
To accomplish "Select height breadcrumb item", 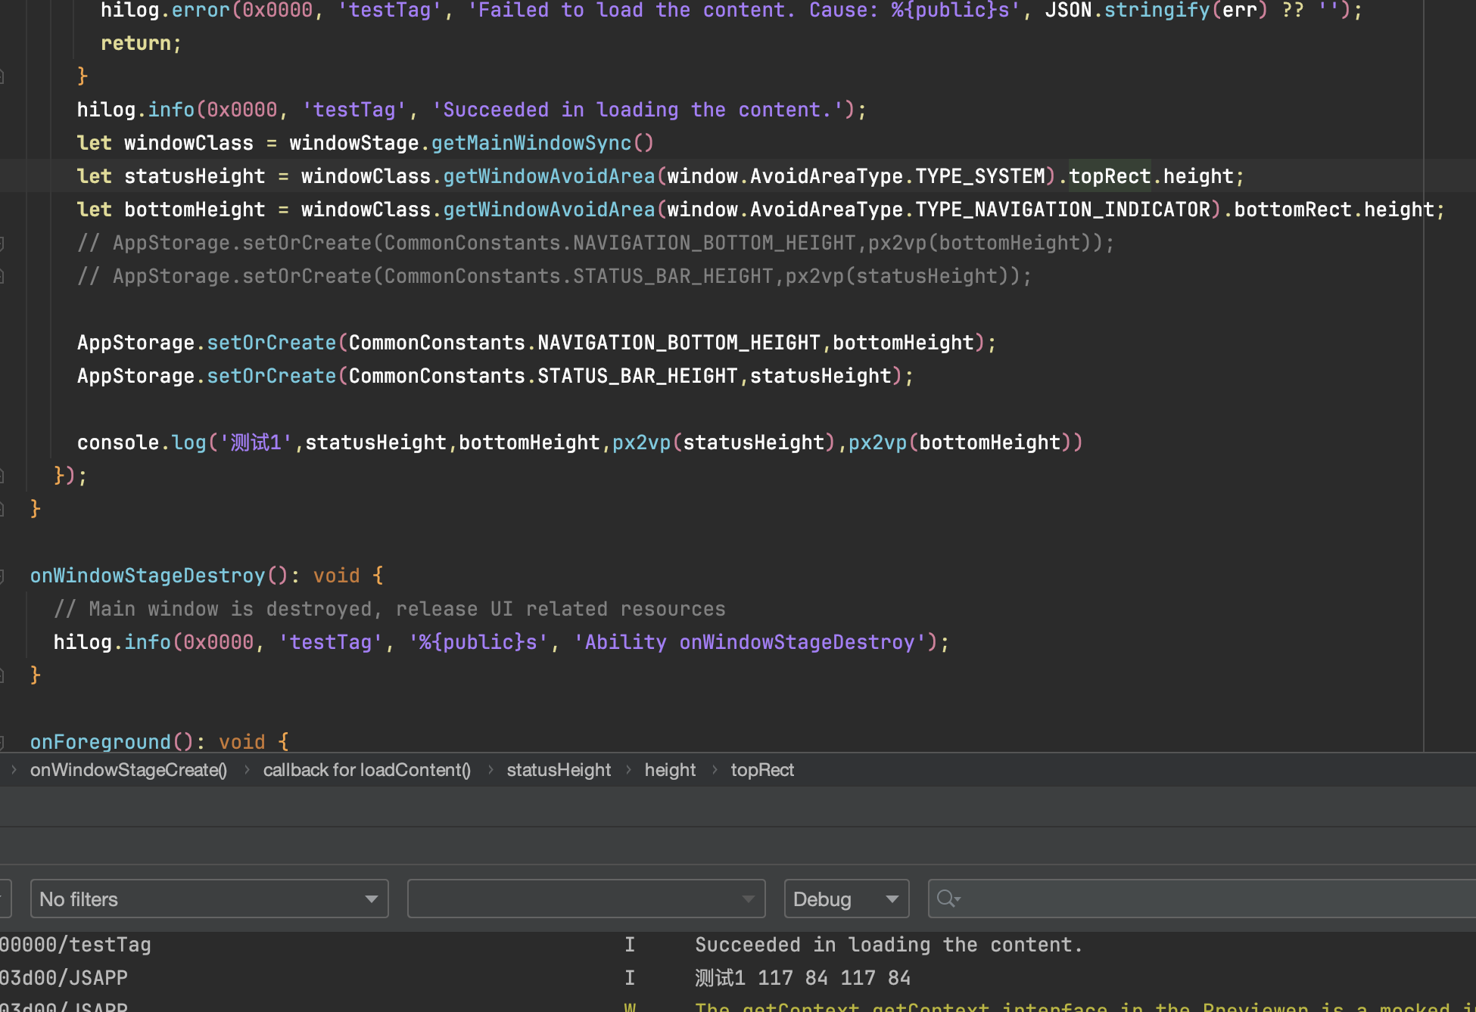I will pyautogui.click(x=670, y=770).
